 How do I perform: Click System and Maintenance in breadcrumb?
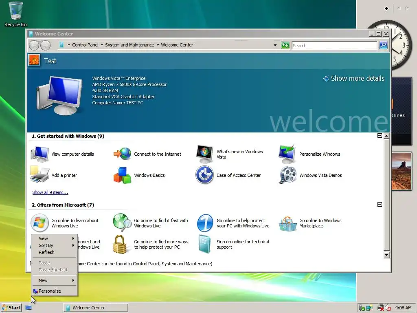pyautogui.click(x=129, y=45)
